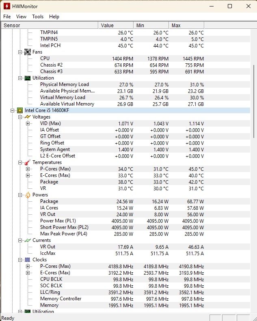Collapse the Currents group
This screenshot has width=257, height=321.
(x=20, y=240)
